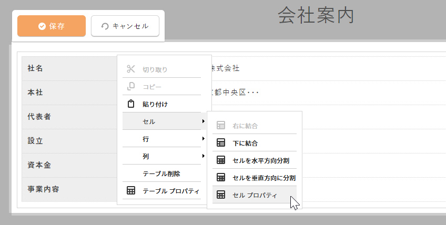This screenshot has height=225, width=446.
Task: Select テーブル削除 from context menu
Action: click(x=161, y=173)
